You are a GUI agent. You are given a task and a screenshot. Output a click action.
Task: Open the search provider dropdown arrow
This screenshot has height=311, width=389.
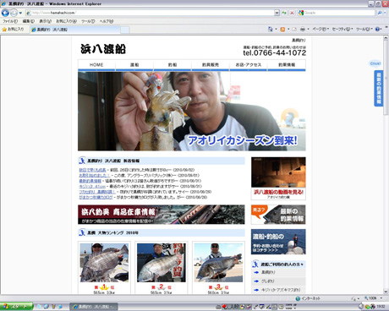385,13
